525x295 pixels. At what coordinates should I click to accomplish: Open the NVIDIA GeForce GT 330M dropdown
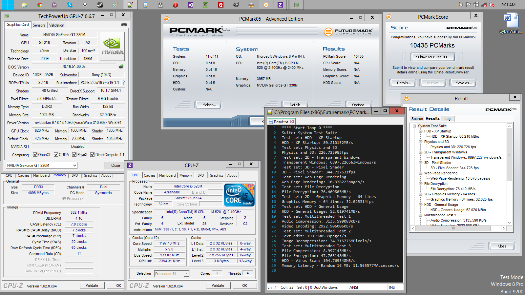click(42, 166)
